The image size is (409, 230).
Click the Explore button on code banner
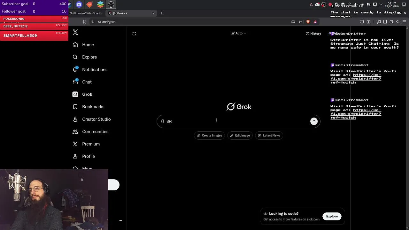pos(332,216)
